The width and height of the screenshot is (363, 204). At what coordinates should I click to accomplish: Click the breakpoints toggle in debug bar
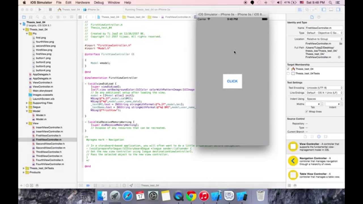tap(88, 186)
